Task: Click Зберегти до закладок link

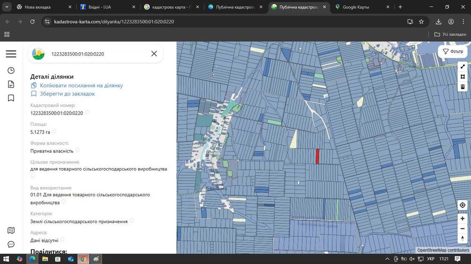Action: click(67, 94)
